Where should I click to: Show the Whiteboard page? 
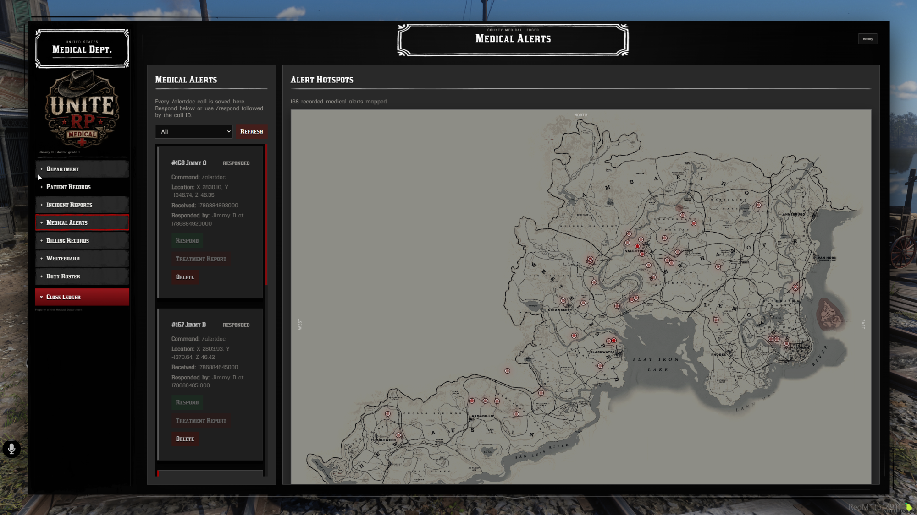click(82, 258)
